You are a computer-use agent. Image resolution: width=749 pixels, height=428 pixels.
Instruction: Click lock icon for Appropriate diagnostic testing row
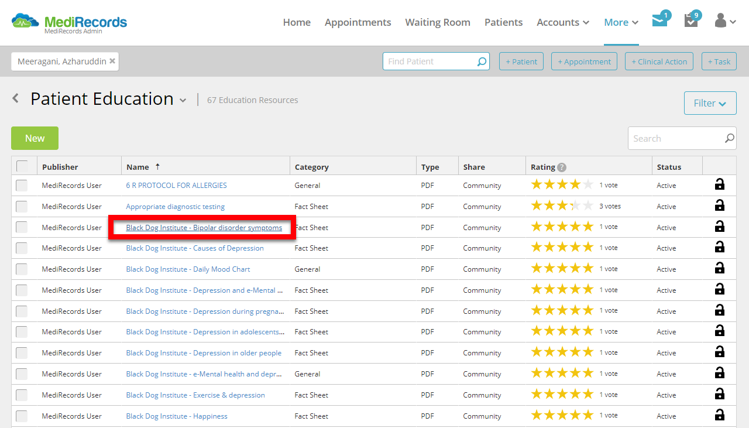click(720, 206)
